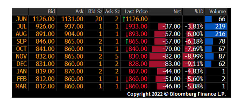Click the %1D column header
Viewport: 241px width, 103px height.
(x=200, y=11)
